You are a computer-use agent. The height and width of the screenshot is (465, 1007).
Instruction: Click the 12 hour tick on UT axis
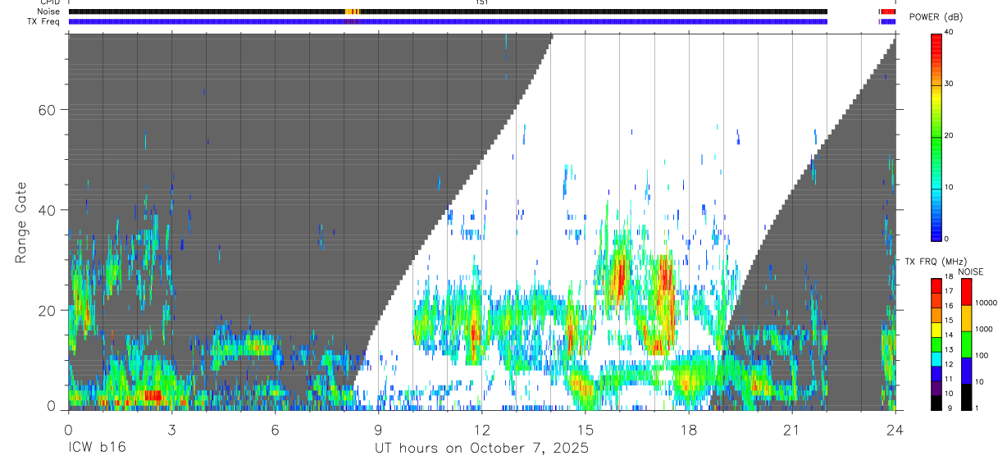tap(481, 429)
